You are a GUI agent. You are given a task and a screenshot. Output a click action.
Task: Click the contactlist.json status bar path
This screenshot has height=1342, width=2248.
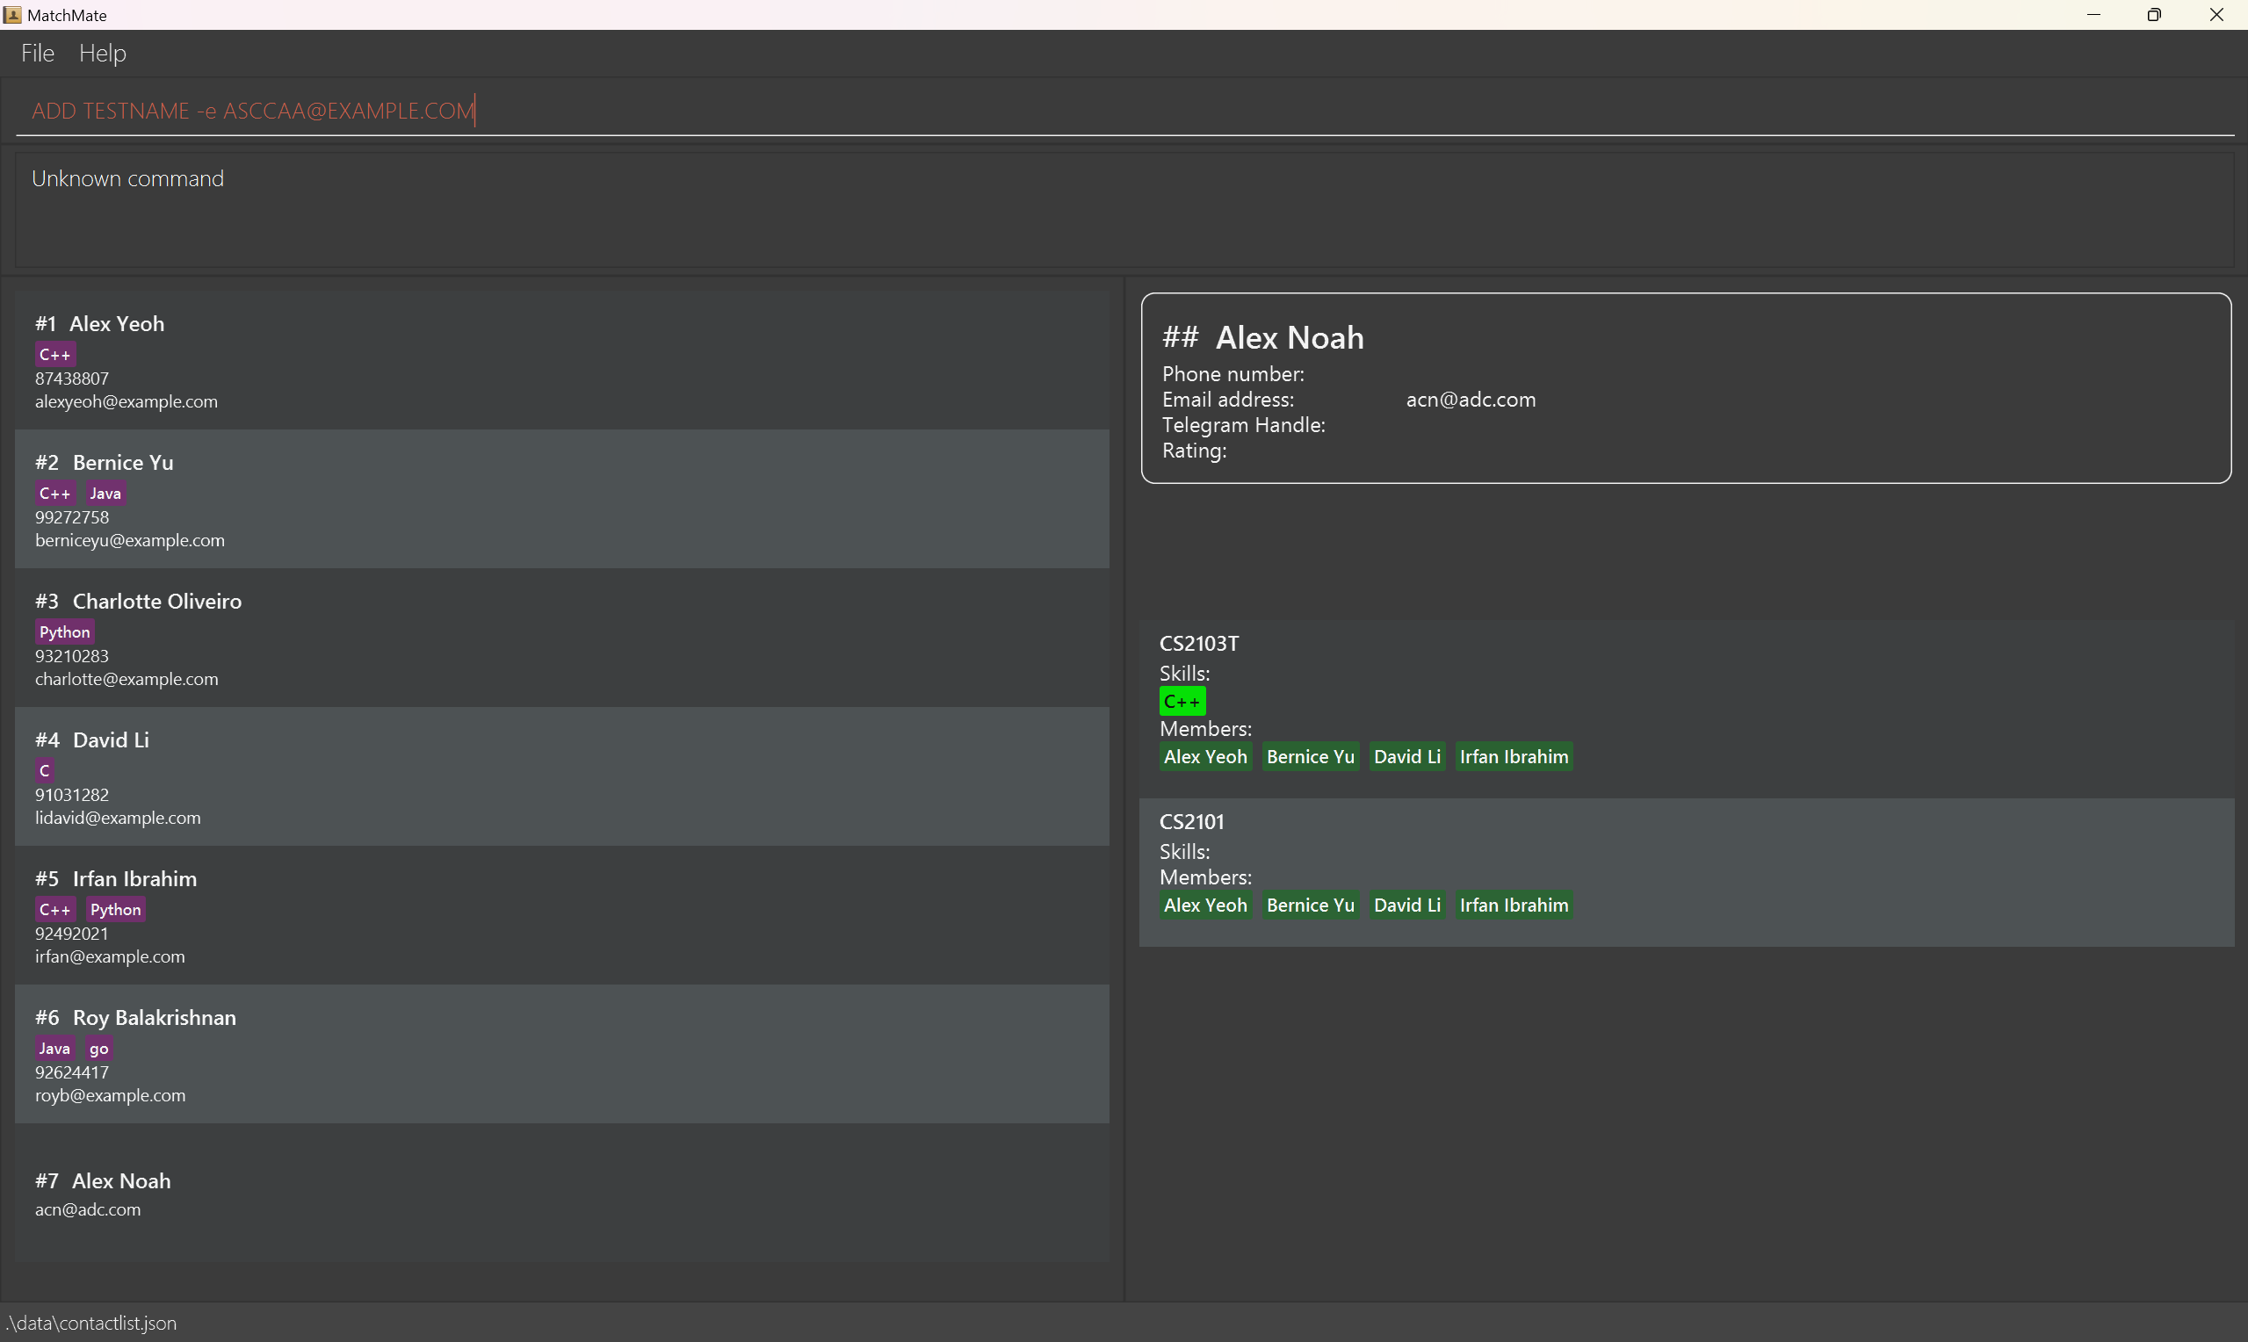point(91,1323)
